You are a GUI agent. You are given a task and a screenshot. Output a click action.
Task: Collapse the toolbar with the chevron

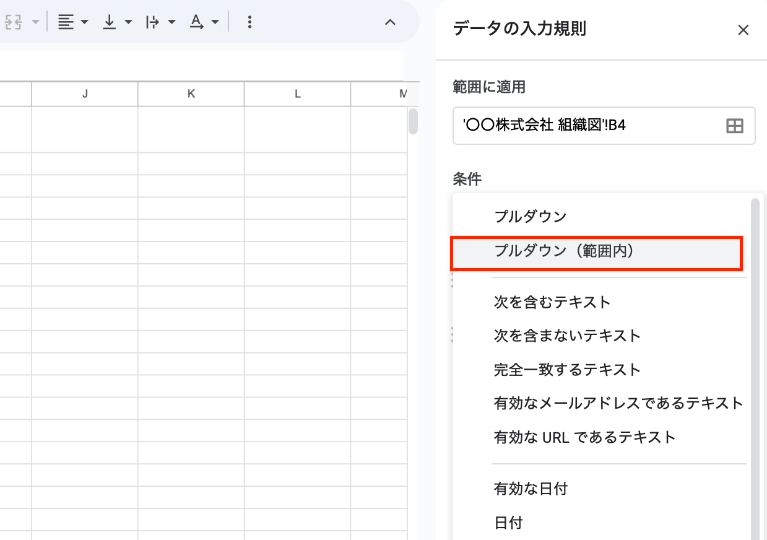(x=389, y=22)
